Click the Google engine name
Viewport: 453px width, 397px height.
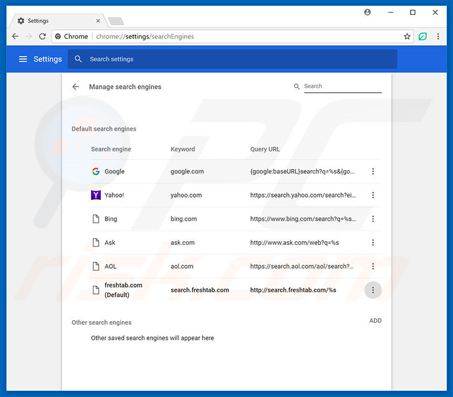coord(115,171)
